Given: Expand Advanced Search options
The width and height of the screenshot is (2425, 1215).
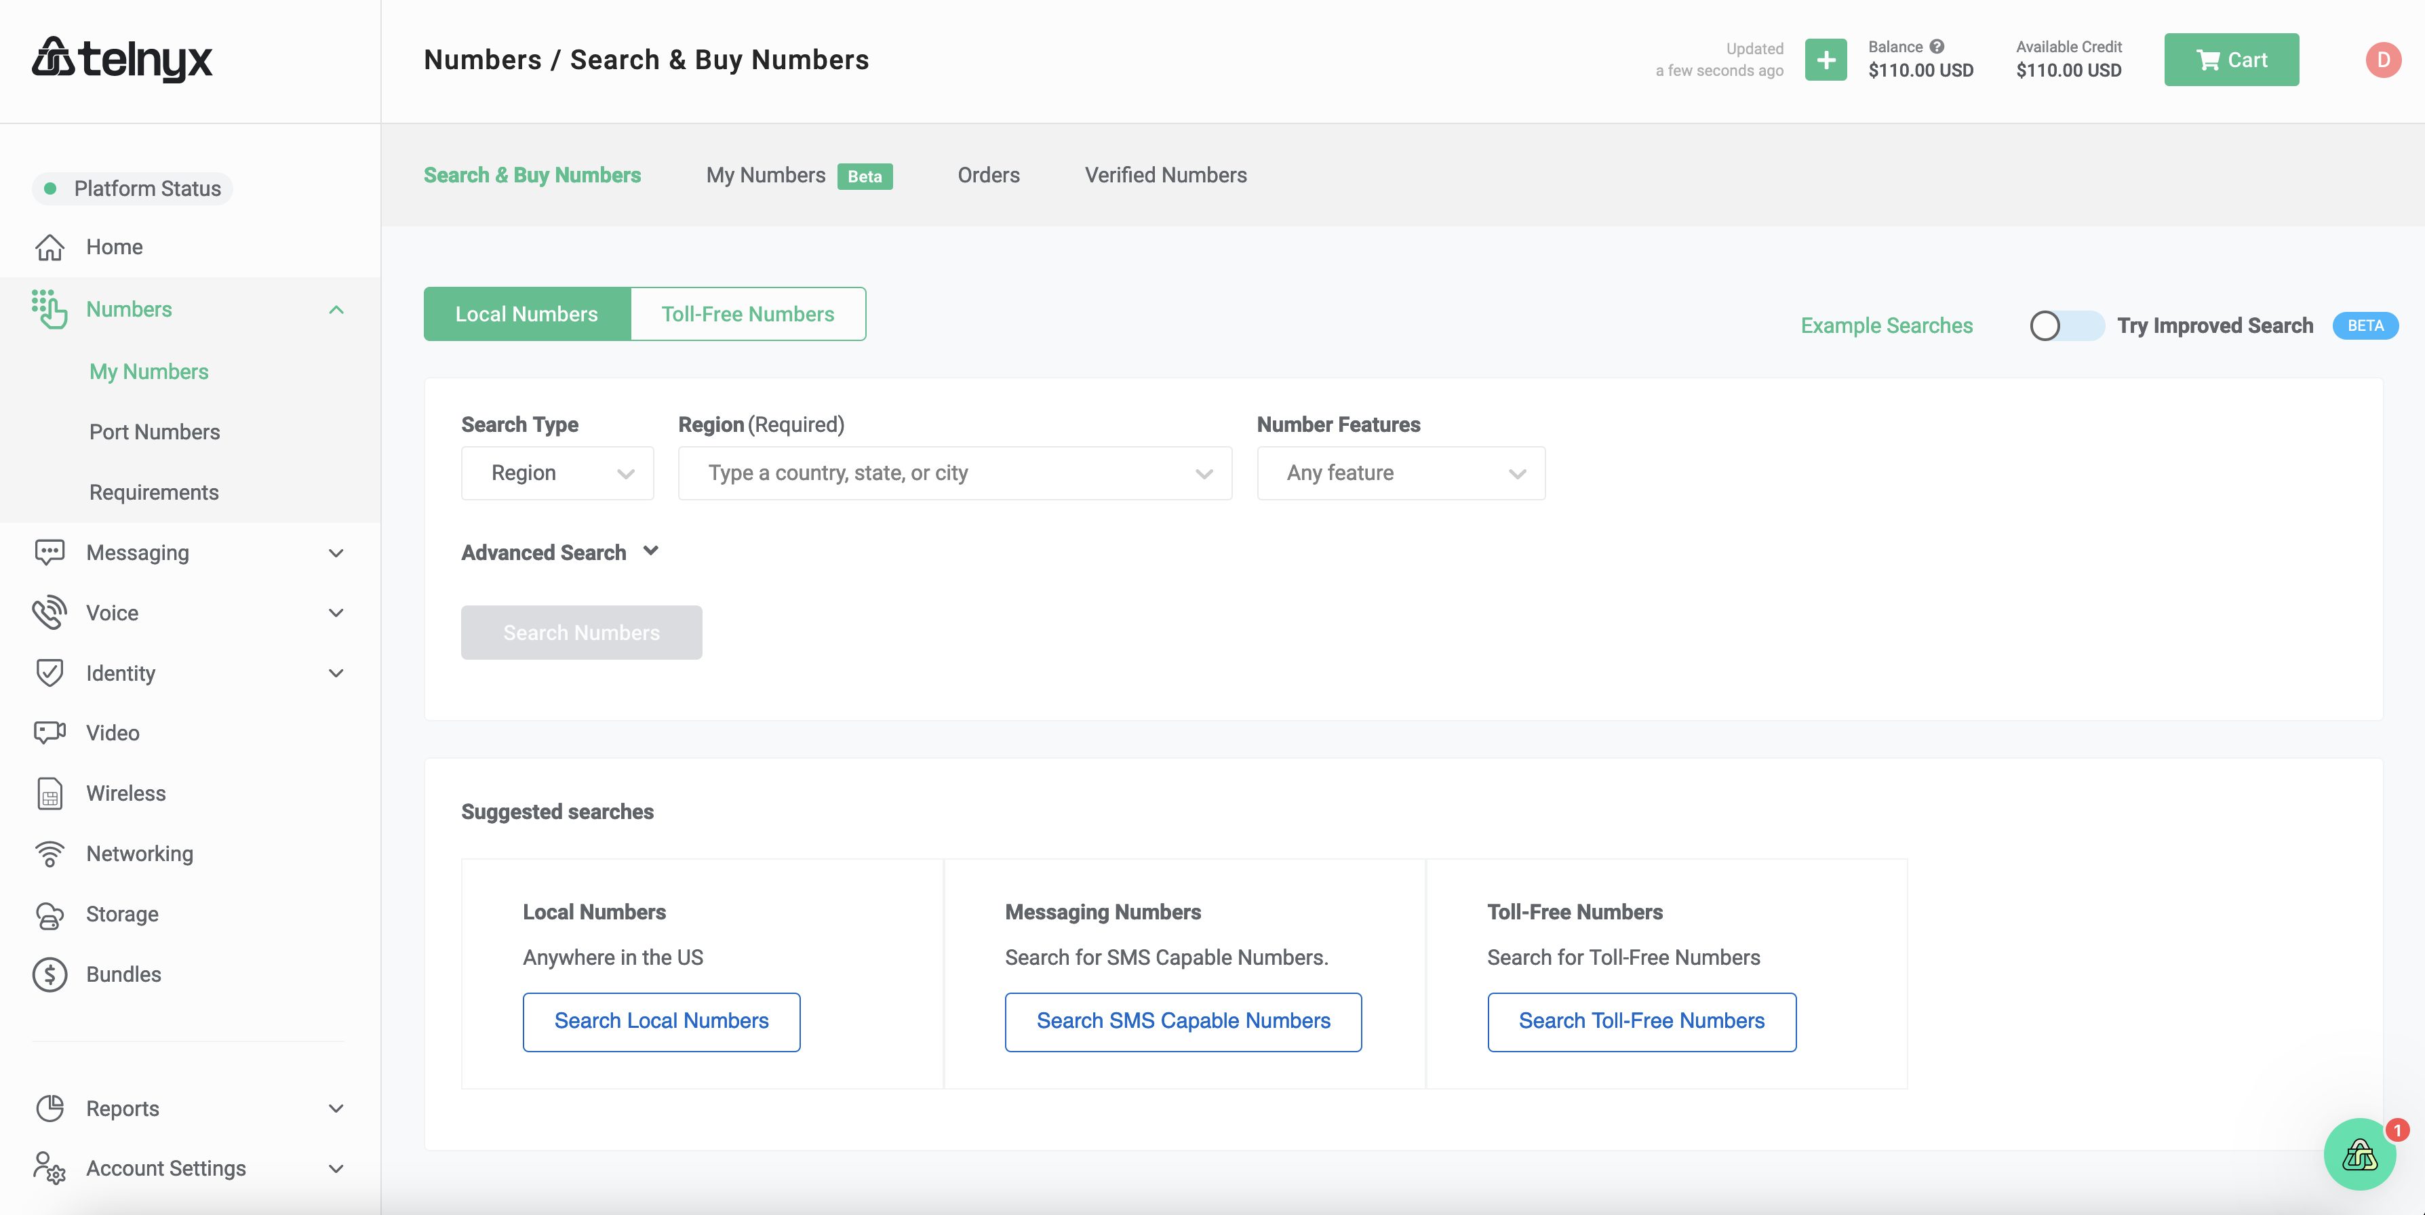Looking at the screenshot, I should (559, 553).
